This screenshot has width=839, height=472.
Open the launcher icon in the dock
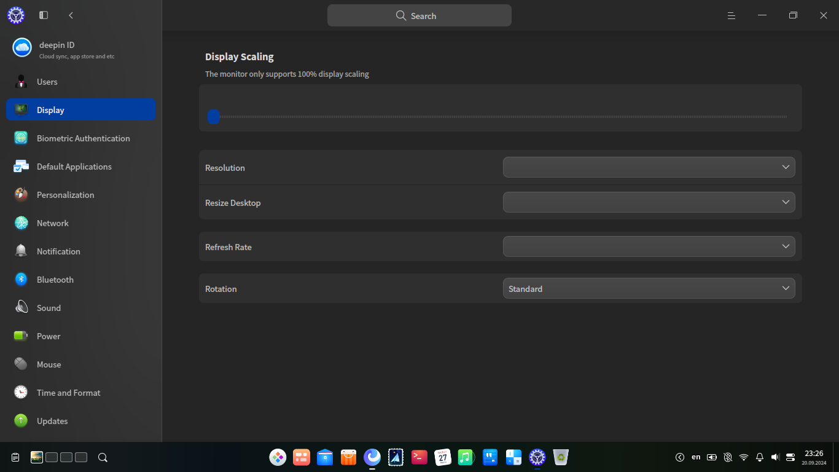click(x=278, y=457)
